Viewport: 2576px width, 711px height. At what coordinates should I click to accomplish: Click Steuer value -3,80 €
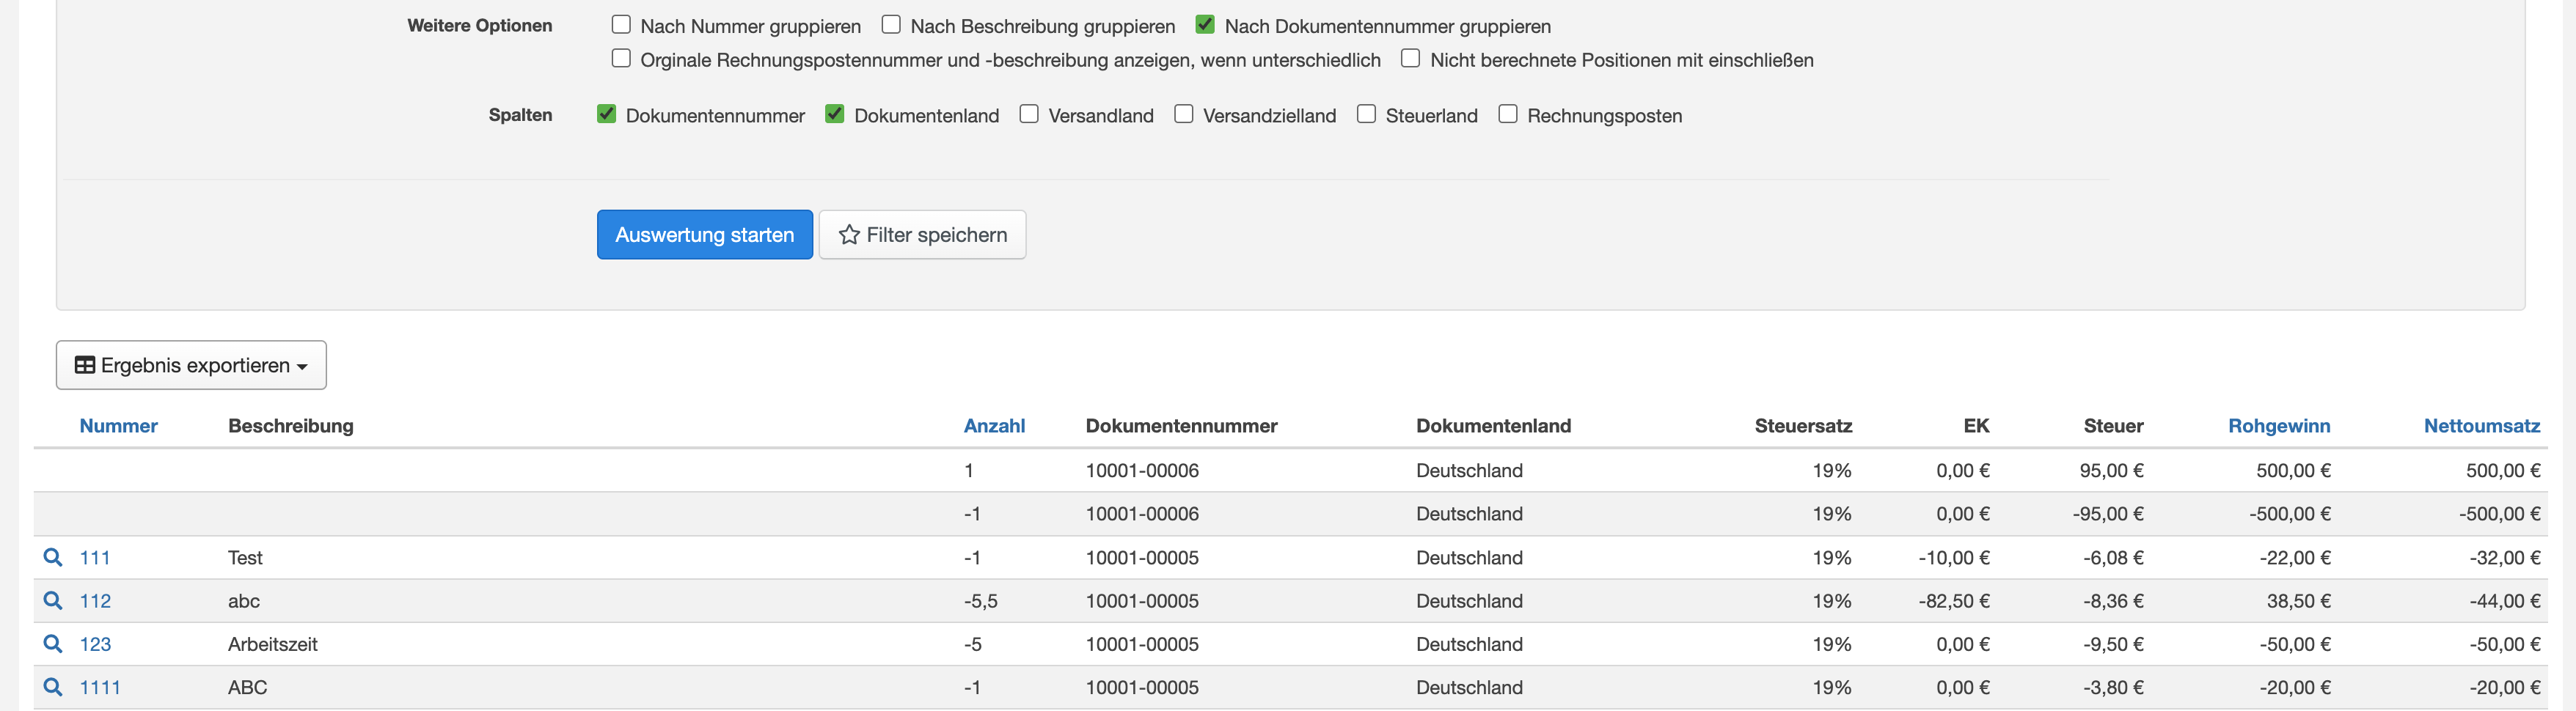[2113, 688]
